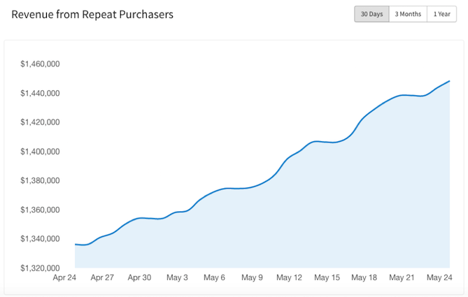The width and height of the screenshot is (468, 297).
Task: Click the $1,460,000 y-axis label
Action: [x=40, y=64]
